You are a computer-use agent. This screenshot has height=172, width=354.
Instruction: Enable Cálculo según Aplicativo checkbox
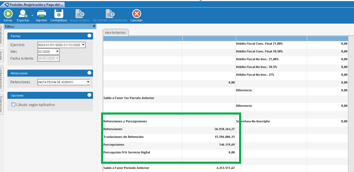pos(13,105)
